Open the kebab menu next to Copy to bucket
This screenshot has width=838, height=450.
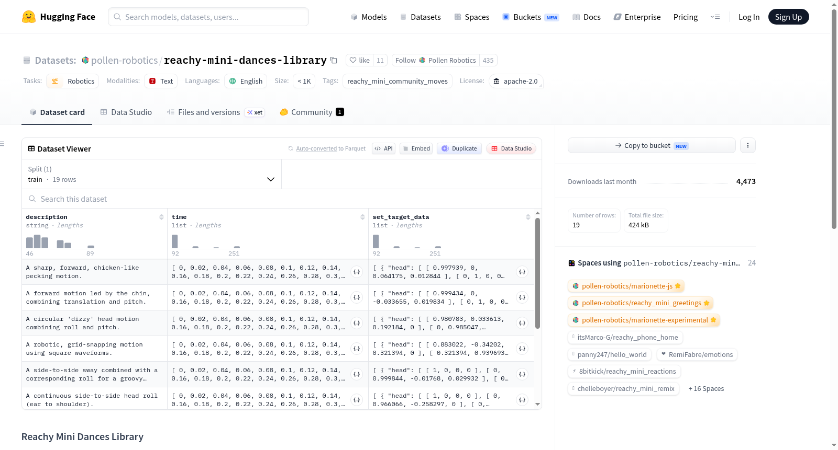pyautogui.click(x=748, y=145)
